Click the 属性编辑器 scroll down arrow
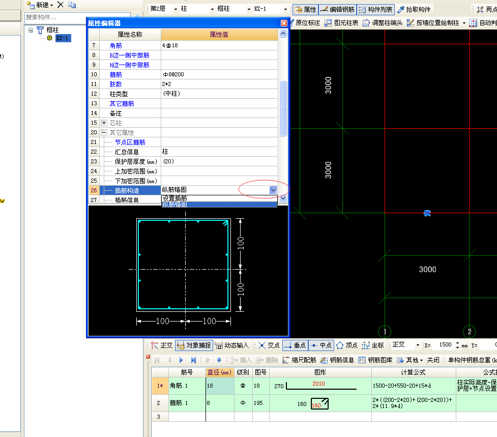This screenshot has height=437, width=497. (x=283, y=198)
